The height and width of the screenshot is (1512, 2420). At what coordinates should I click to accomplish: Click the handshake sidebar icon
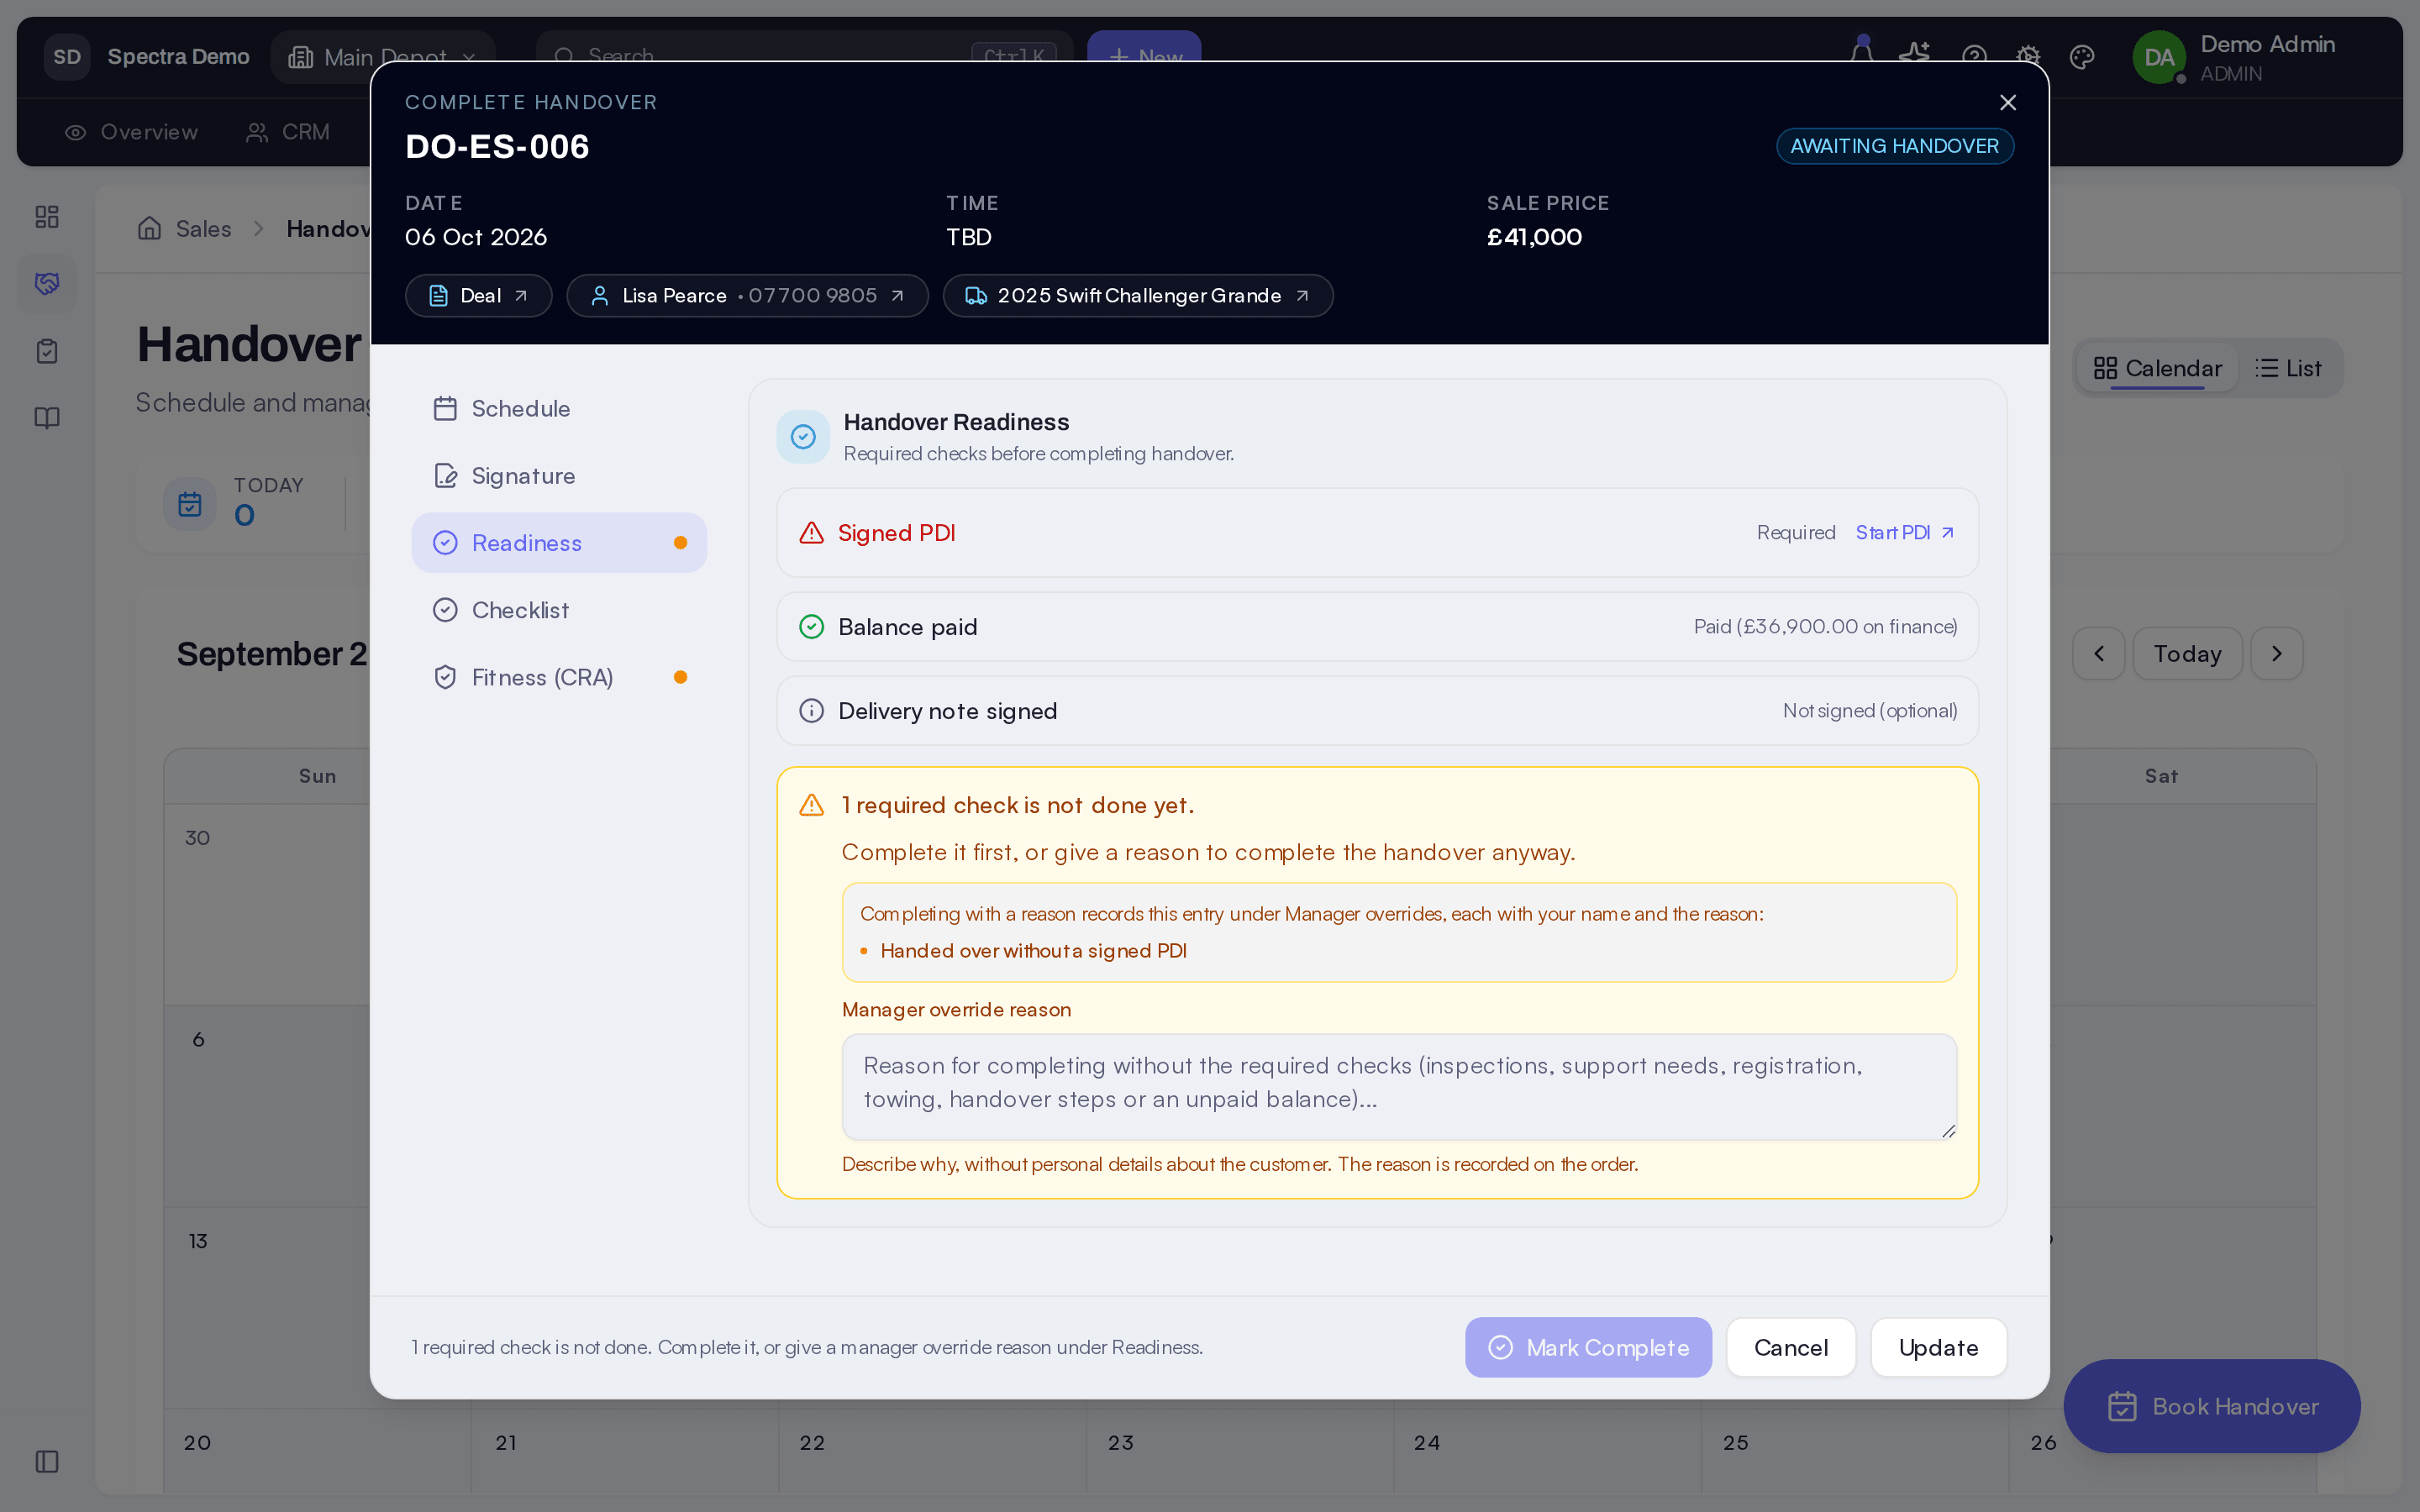pyautogui.click(x=47, y=284)
